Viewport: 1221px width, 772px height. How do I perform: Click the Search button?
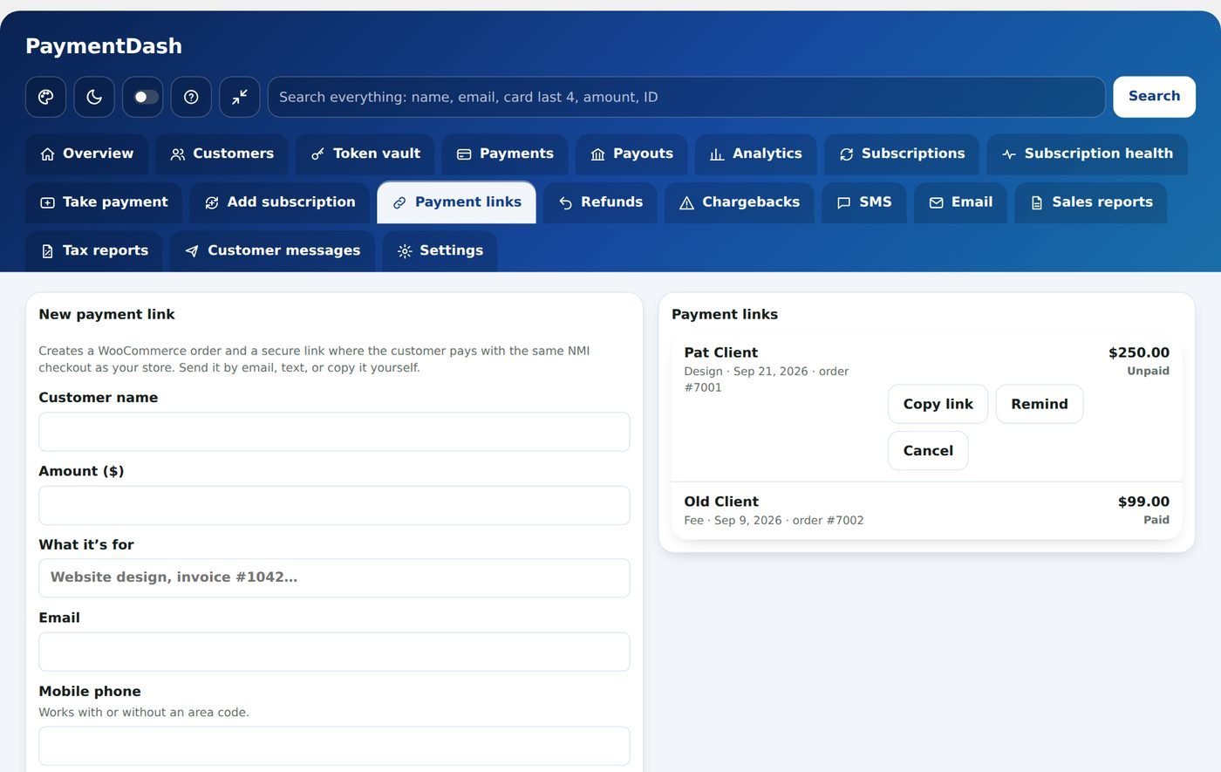click(x=1154, y=97)
